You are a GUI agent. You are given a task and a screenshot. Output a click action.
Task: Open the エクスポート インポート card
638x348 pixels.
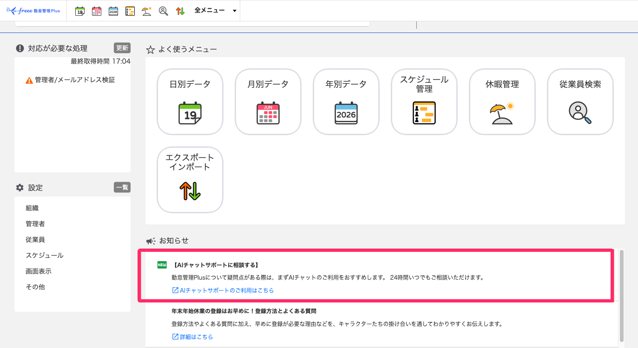coord(190,180)
